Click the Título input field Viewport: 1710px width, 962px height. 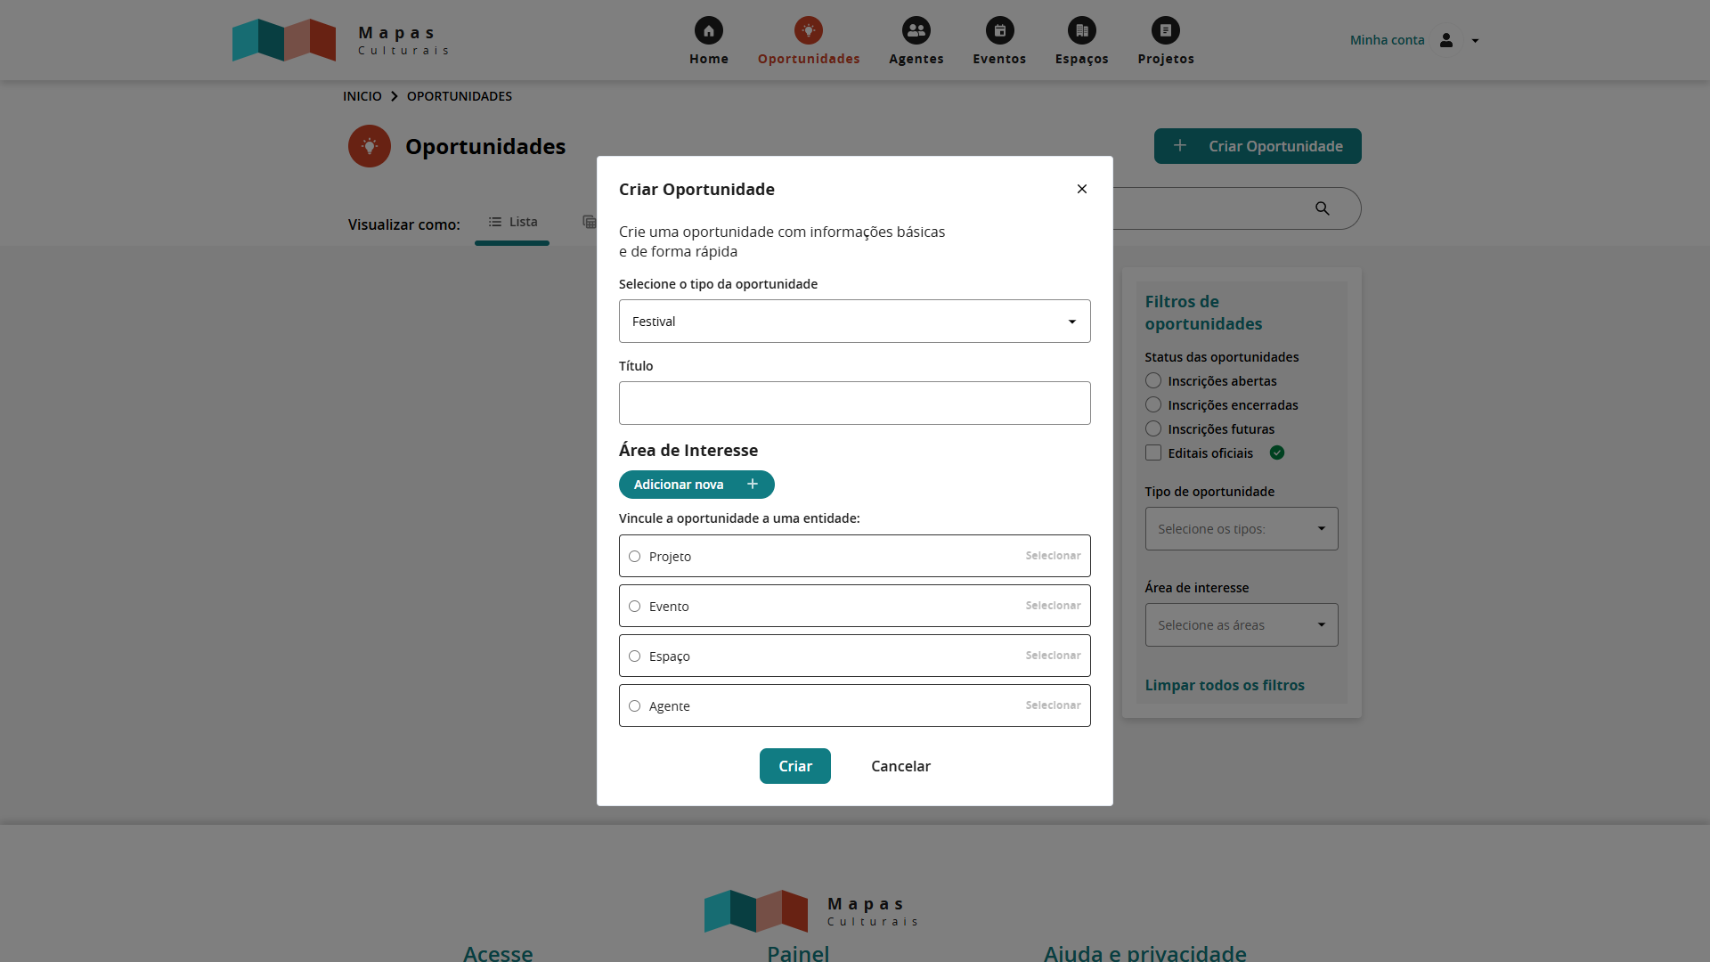pos(854,404)
